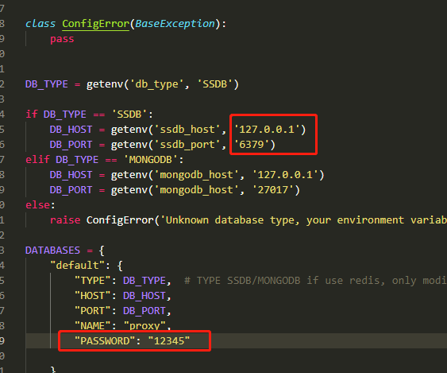This screenshot has height=373, width=447.
Task: Click the else keyword
Action: tap(38, 205)
